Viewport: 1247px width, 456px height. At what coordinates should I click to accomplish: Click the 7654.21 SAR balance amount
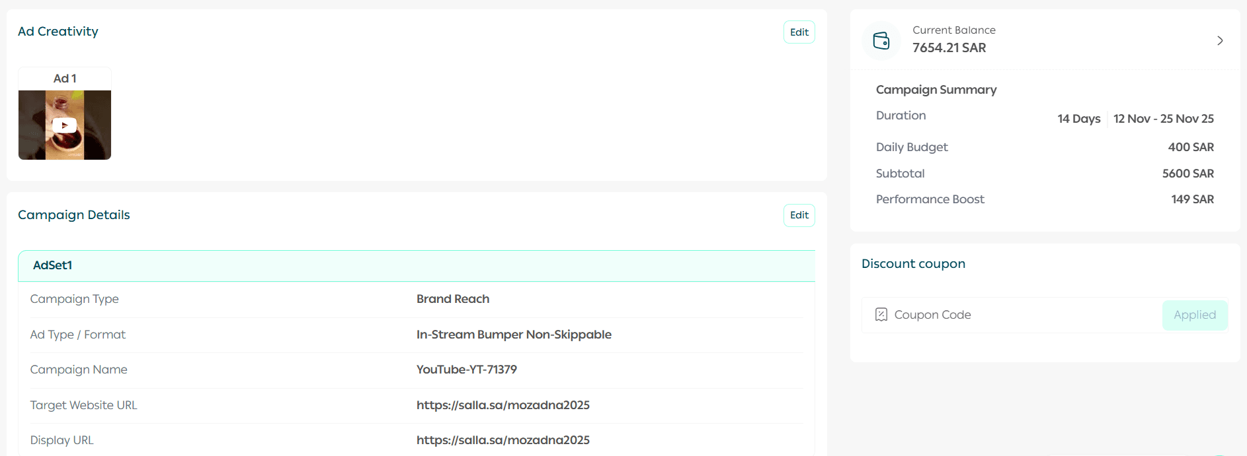coord(949,48)
